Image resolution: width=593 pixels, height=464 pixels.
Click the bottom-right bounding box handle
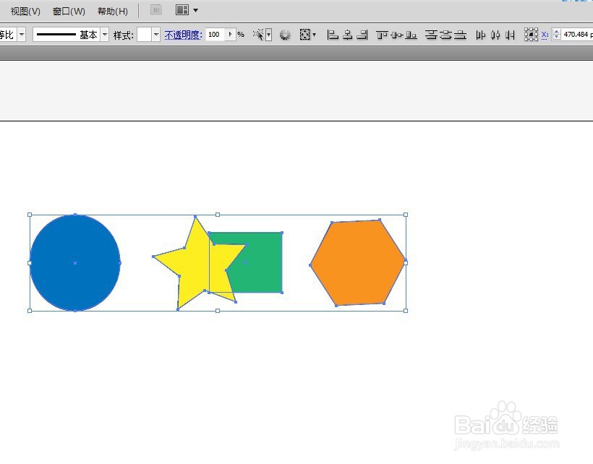[406, 311]
